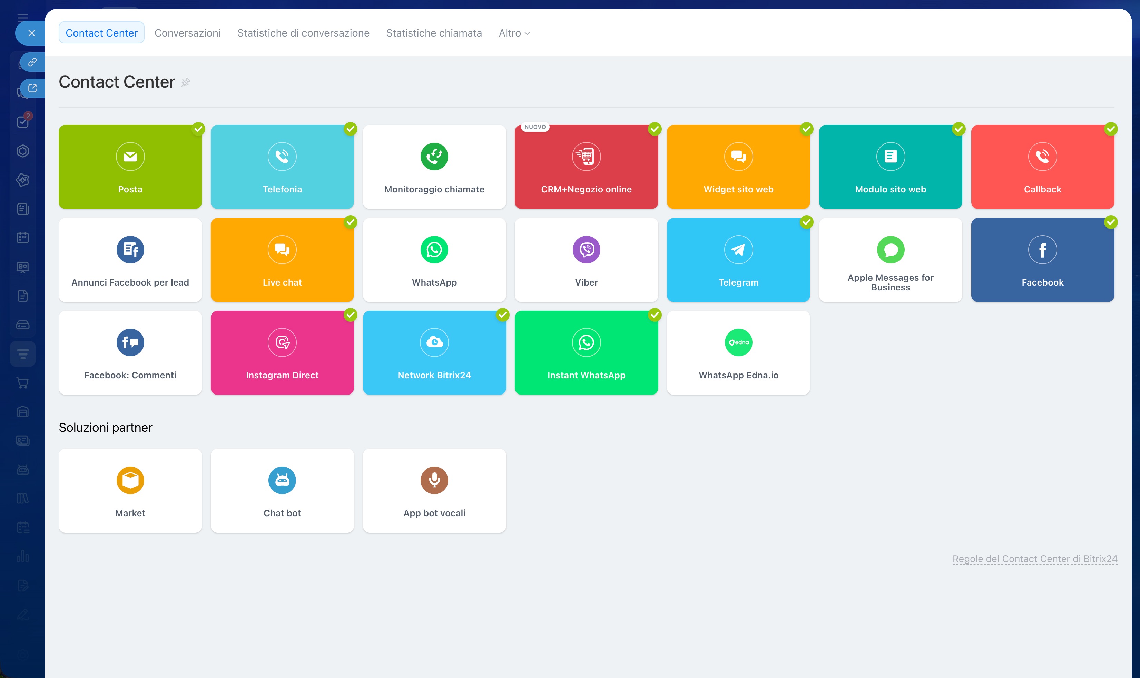Toggle the hamburger menu in sidebar
The width and height of the screenshot is (1140, 678).
23,17
